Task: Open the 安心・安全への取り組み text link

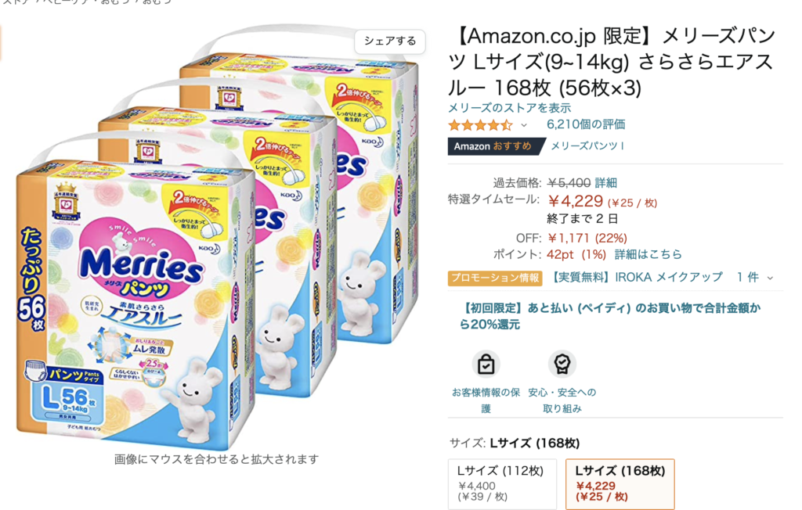Action: click(562, 400)
